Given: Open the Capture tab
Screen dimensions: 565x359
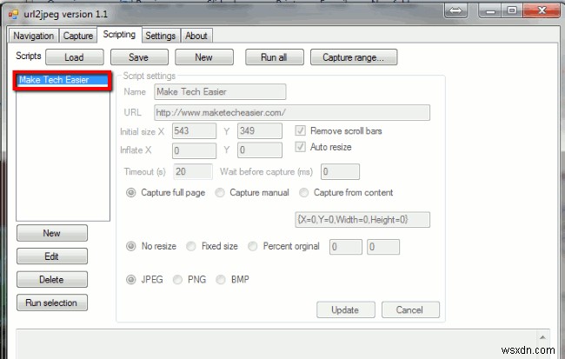Looking at the screenshot, I should 78,36.
